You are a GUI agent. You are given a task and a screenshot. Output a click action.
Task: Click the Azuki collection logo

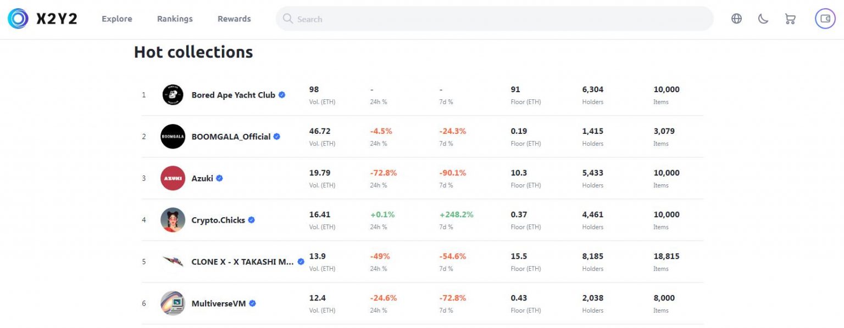(172, 178)
